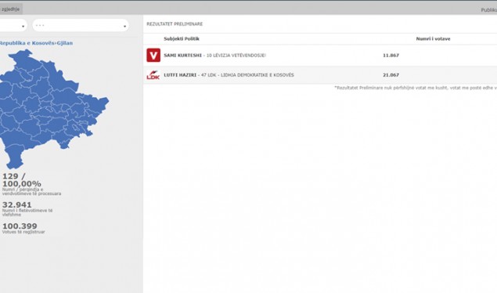This screenshot has width=497, height=293.
Task: Select the Lutfi Haziri candidate row
Action: pos(320,75)
